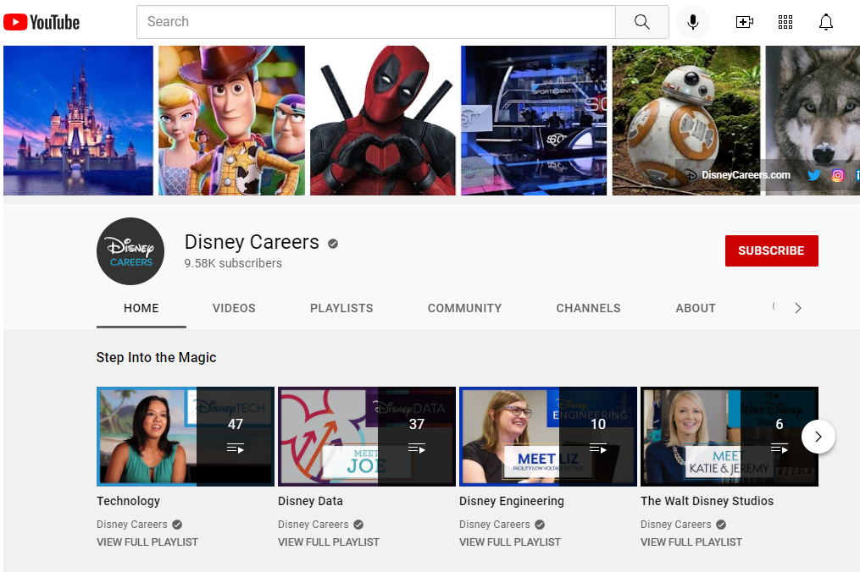This screenshot has height=572, width=860.
Task: Search within the channel using the tab magnifier
Action: point(774,307)
